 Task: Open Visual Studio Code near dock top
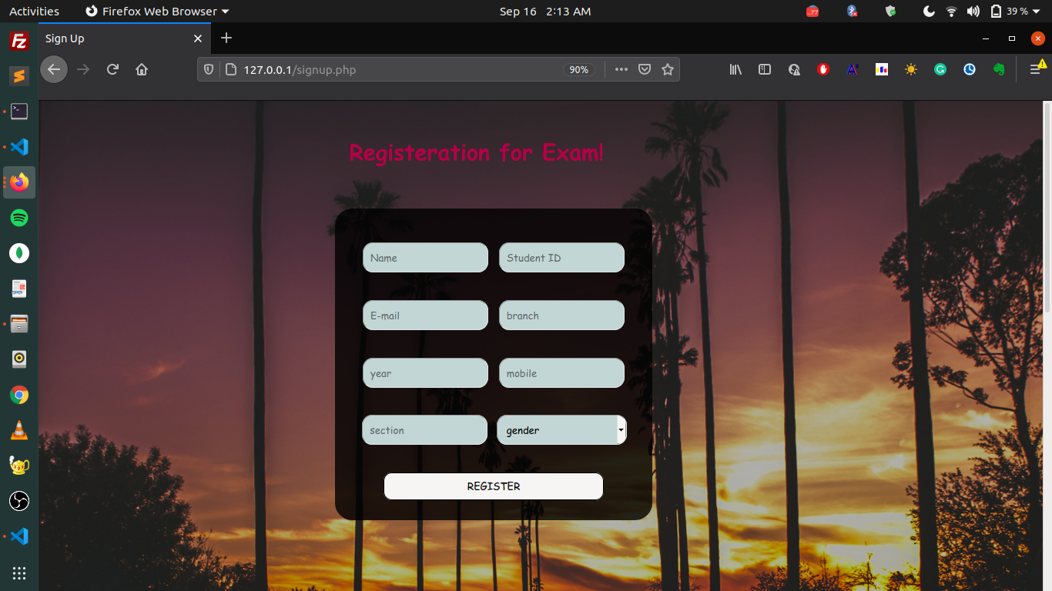point(19,147)
